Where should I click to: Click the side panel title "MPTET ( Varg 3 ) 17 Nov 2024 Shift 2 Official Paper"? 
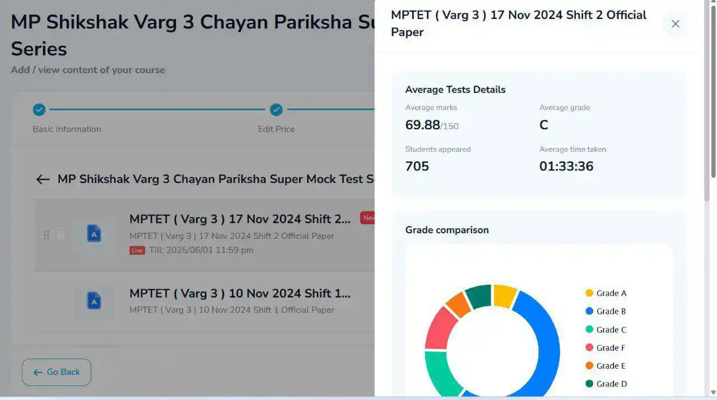(519, 23)
